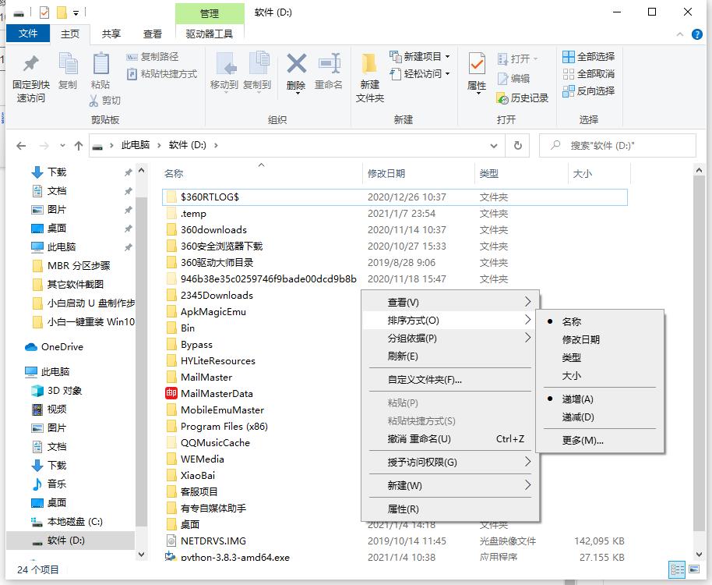Image resolution: width=712 pixels, height=585 pixels.
Task: Refresh the folder using the address bar icon
Action: click(x=519, y=145)
